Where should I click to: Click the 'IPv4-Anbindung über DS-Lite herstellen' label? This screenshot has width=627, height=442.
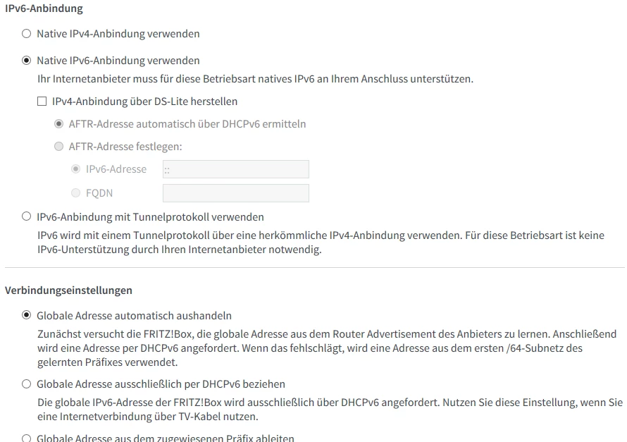pos(144,102)
